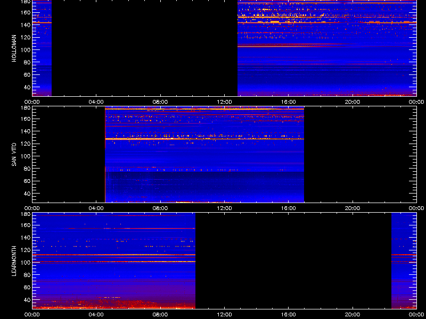Pick the 140 frequency tick label on Learmonth axis
Screen dimensions: 426x319
[26, 238]
